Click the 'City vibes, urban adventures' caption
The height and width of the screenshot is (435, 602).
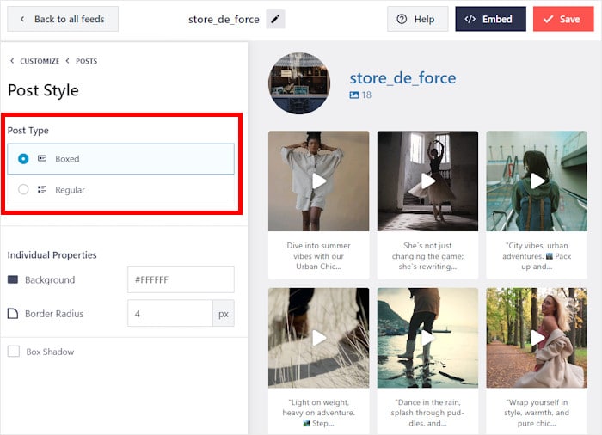tap(537, 255)
